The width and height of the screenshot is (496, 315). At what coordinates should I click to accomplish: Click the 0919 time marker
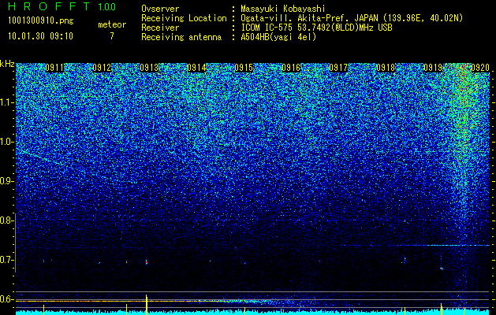coord(433,68)
